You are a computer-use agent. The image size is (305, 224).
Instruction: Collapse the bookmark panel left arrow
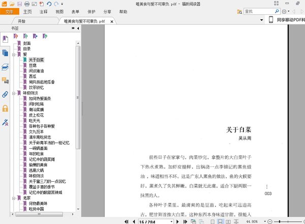78,28
